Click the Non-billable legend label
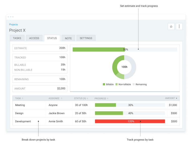The width and height of the screenshot is (192, 146). coord(125,84)
